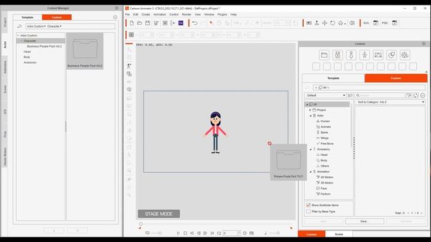The image size is (431, 242).
Task: Toggle Show Subfolder Items checkbox
Action: (x=308, y=205)
